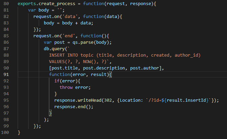Click the 'end' string on line 85

click(x=69, y=36)
